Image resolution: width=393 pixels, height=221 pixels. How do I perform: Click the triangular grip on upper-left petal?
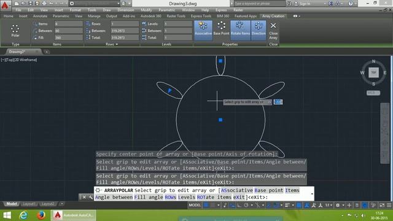169,90
